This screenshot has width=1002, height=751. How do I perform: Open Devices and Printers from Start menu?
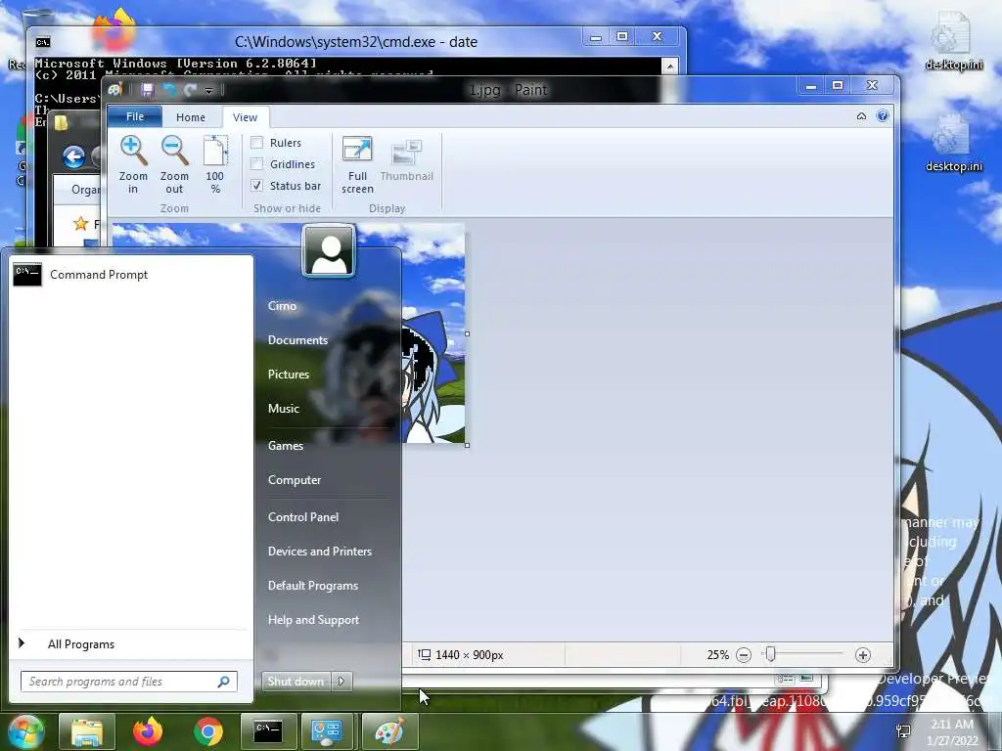click(320, 552)
